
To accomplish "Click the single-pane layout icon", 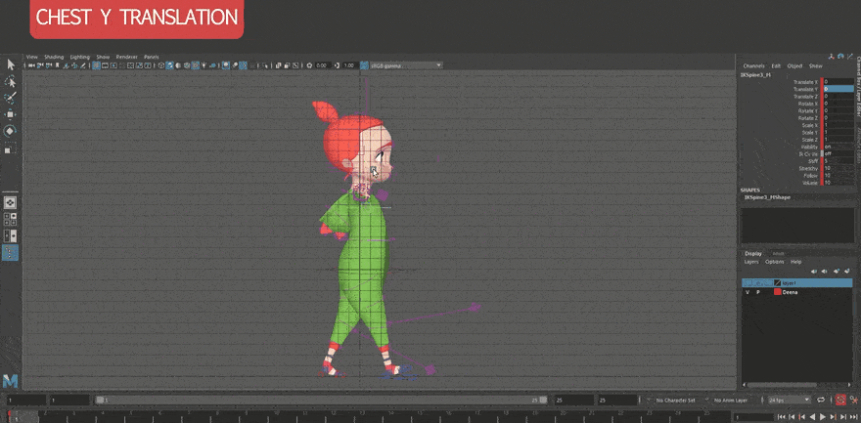I will tap(10, 202).
